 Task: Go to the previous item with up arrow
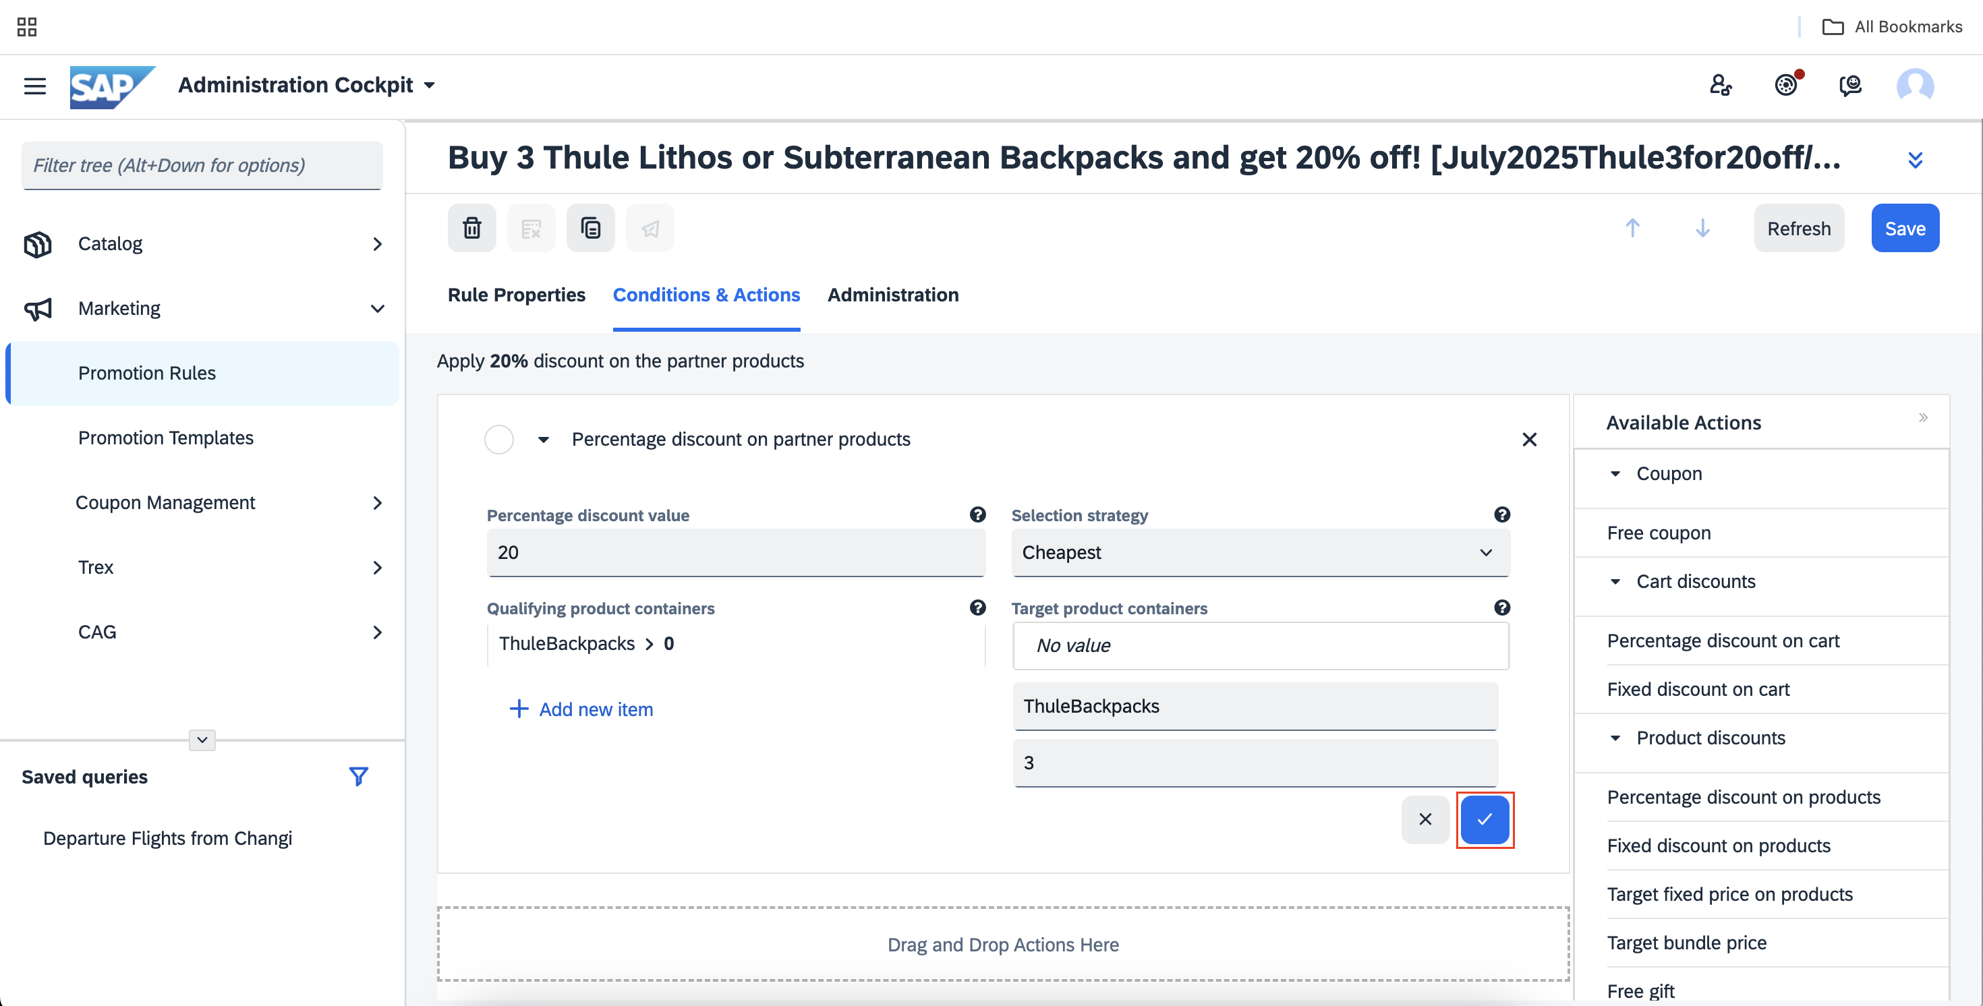[x=1632, y=228]
